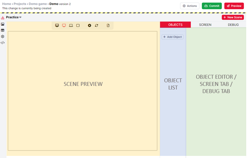Open the scenes icon in left sidebar
The height and width of the screenshot is (158, 248).
click(2, 18)
